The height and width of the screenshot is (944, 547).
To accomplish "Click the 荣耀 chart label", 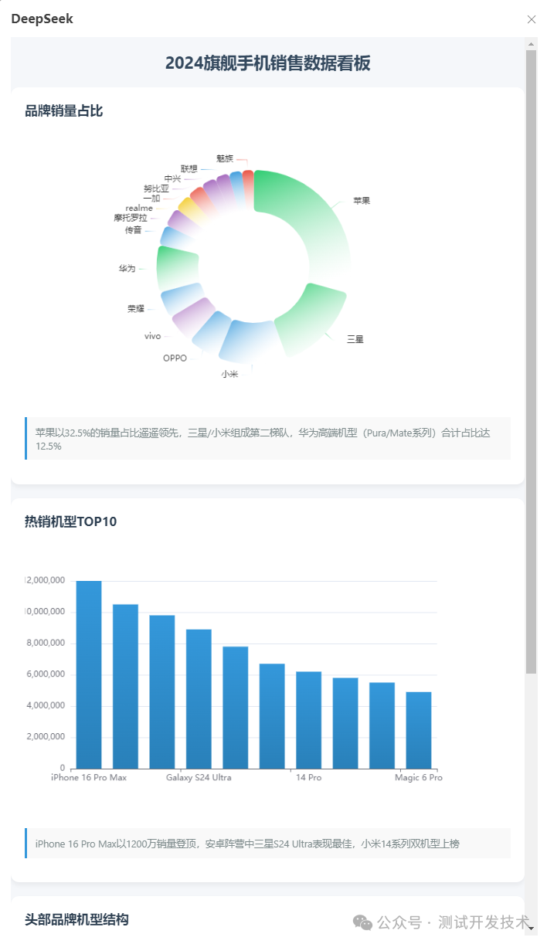I will tap(136, 309).
